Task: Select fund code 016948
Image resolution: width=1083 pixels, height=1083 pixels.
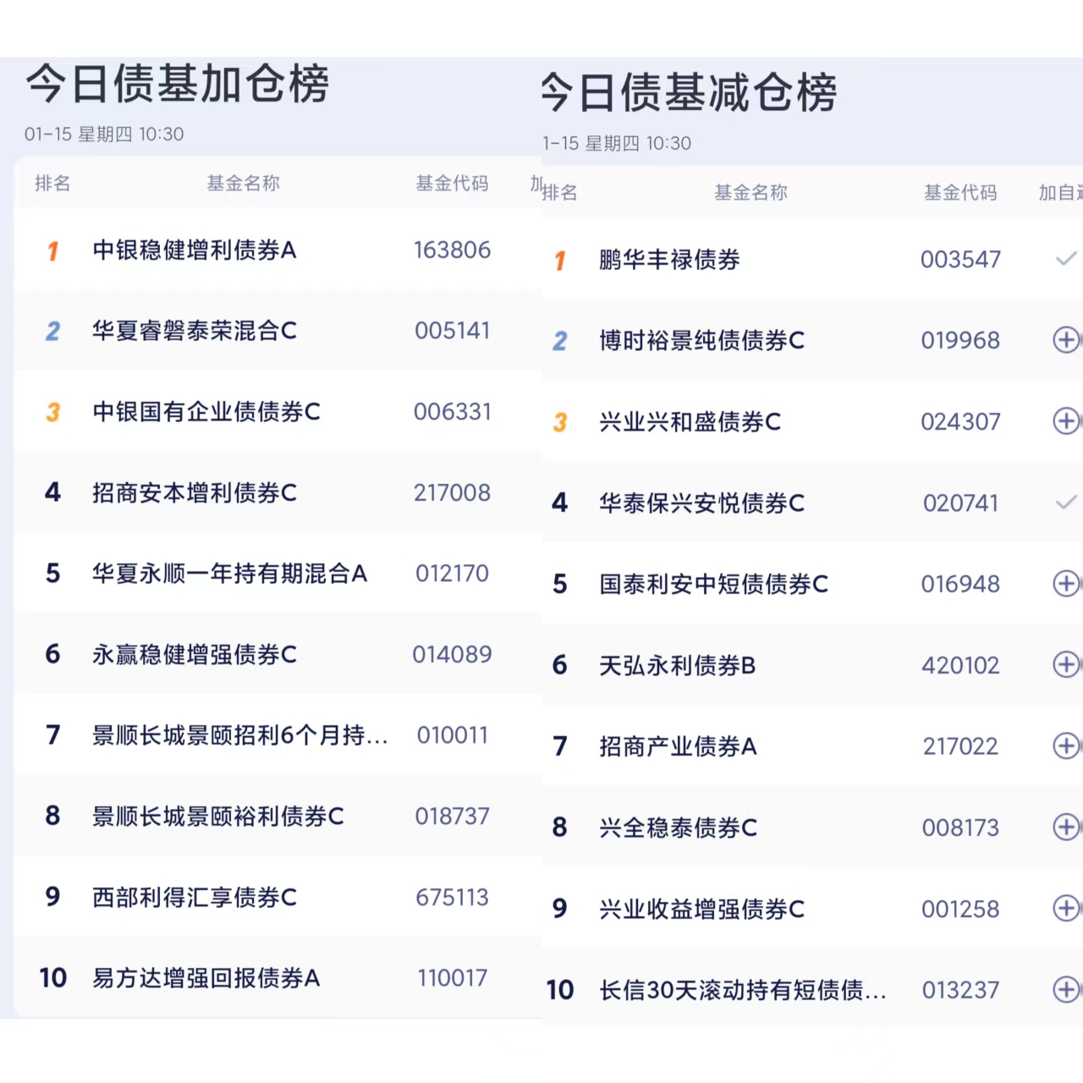Action: pyautogui.click(x=960, y=585)
